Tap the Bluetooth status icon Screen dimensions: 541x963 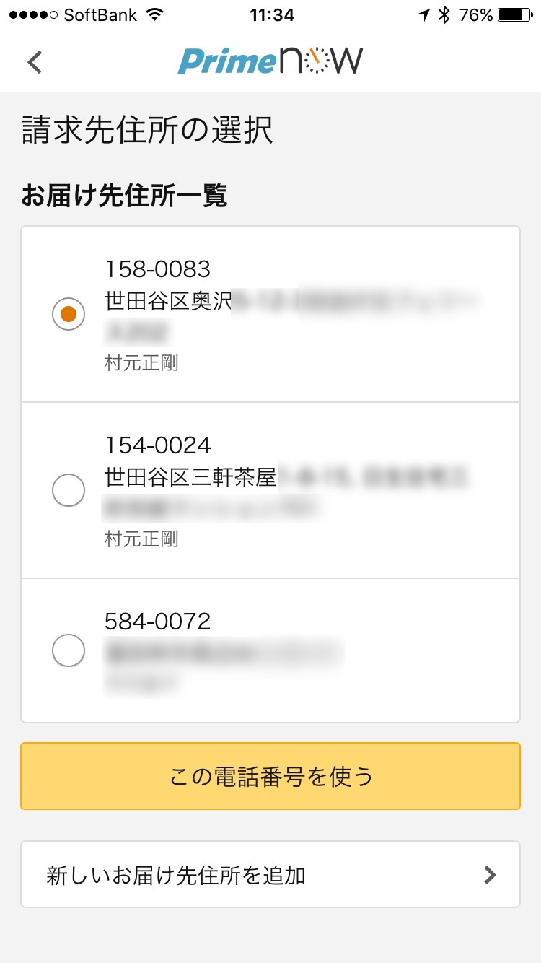pos(445,14)
